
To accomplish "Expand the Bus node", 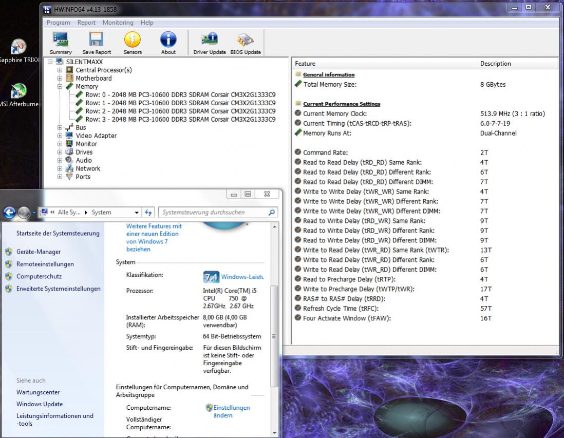I will click(x=60, y=128).
